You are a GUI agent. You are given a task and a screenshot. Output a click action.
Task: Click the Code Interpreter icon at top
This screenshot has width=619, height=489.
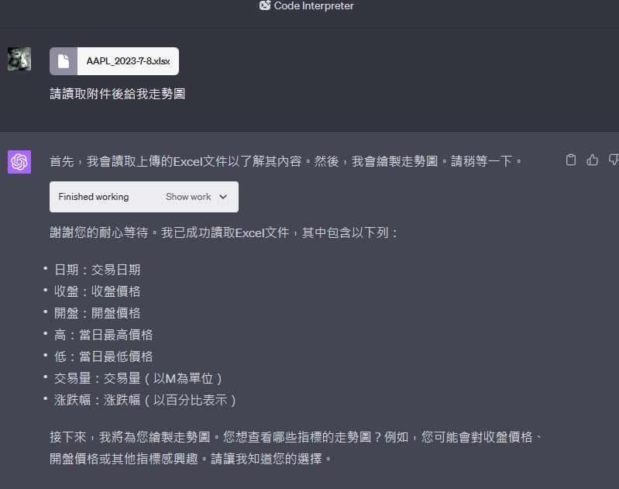265,5
